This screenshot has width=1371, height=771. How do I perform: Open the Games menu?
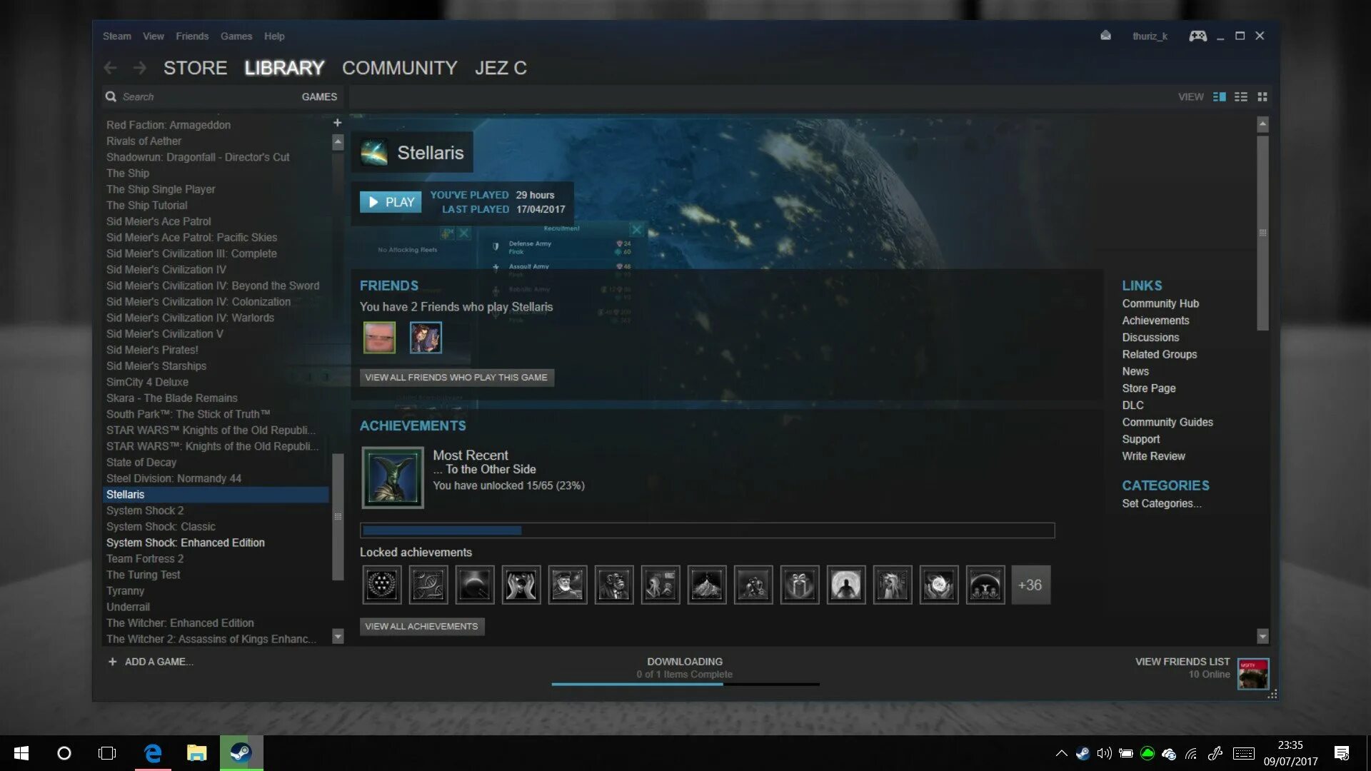[236, 36]
